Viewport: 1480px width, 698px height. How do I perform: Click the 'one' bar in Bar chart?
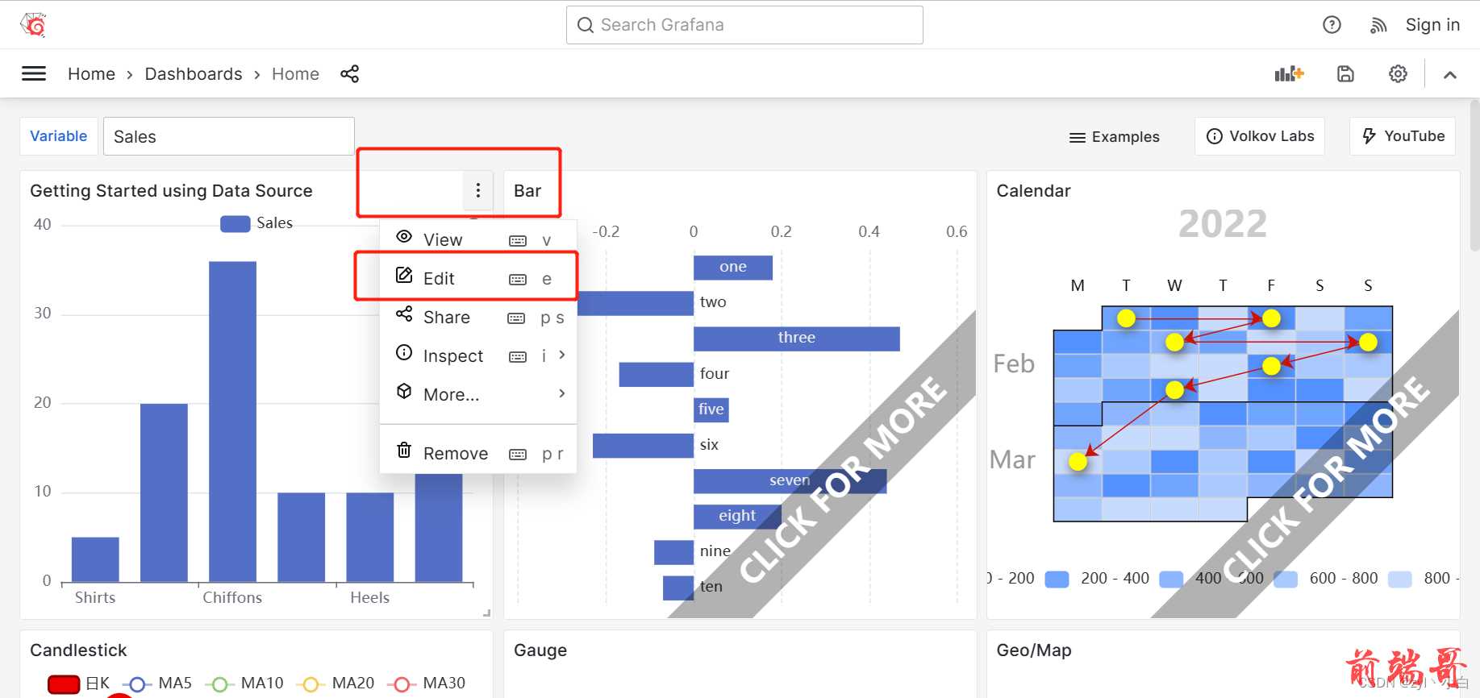point(733,268)
